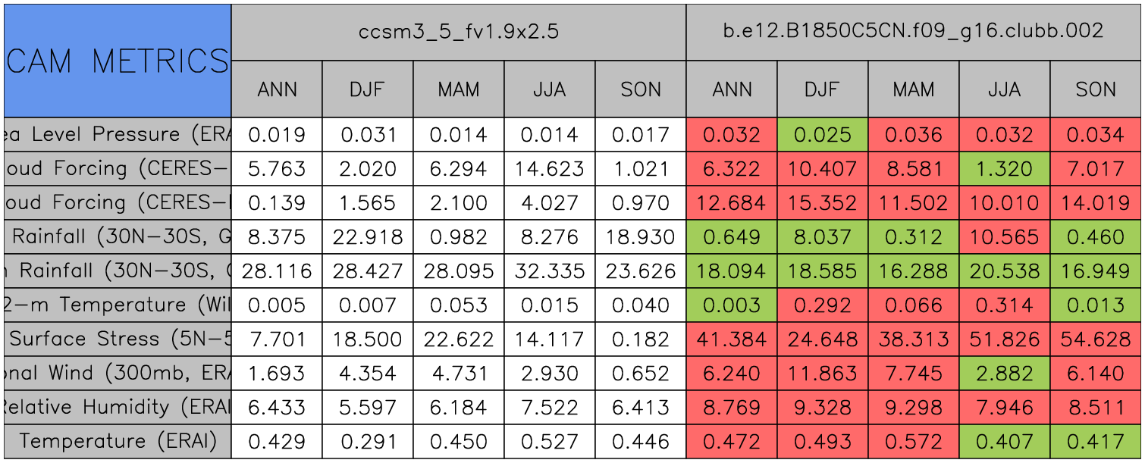Image resolution: width=1145 pixels, height=463 pixels.
Task: Click the CAM METRICS header cell
Action: click(x=118, y=61)
